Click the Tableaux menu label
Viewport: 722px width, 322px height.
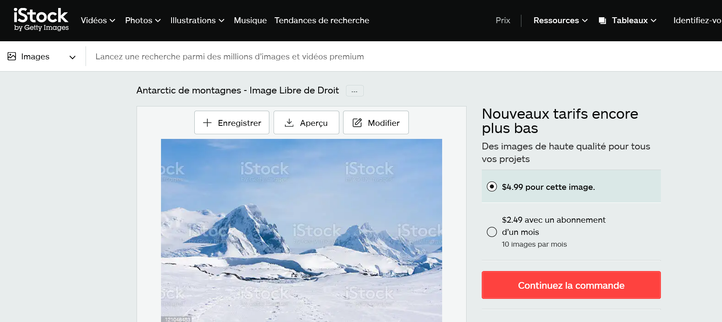pyautogui.click(x=630, y=20)
